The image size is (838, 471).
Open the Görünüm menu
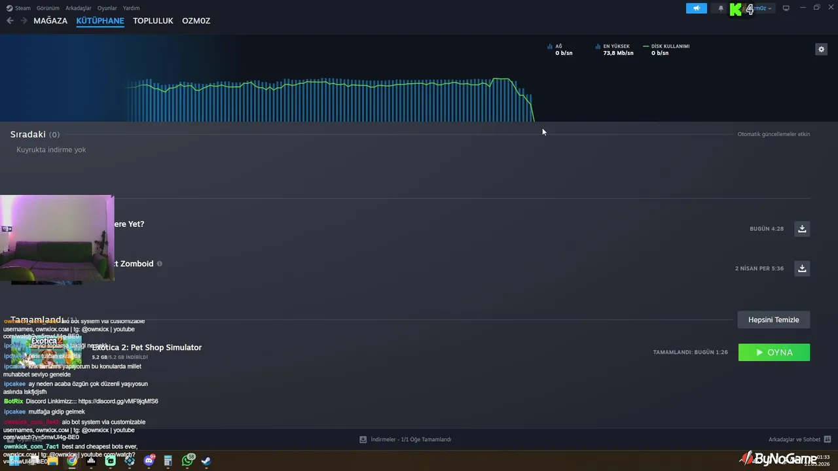point(48,9)
